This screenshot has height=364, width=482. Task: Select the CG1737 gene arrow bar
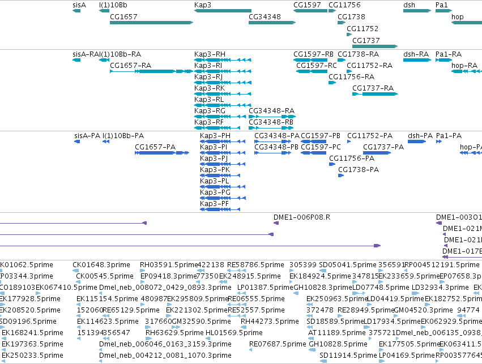[375, 46]
